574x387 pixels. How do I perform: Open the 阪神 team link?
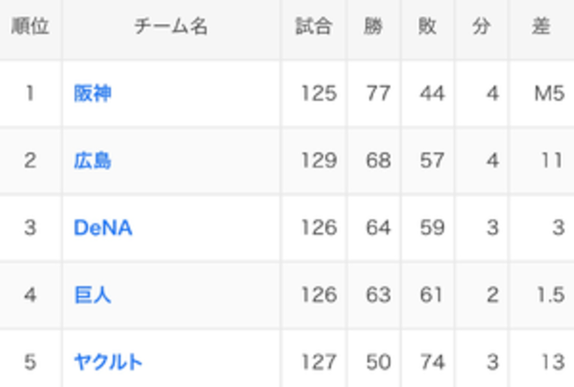pyautogui.click(x=93, y=94)
